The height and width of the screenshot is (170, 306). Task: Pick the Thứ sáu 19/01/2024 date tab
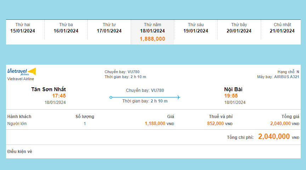click(196, 28)
